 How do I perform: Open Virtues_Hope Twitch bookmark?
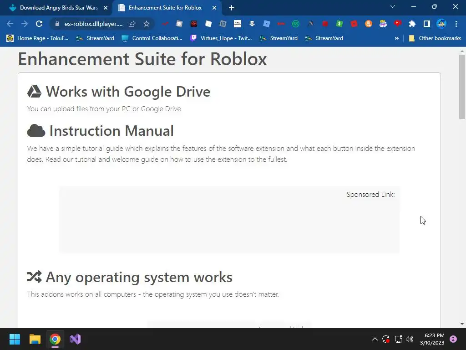tap(221, 38)
